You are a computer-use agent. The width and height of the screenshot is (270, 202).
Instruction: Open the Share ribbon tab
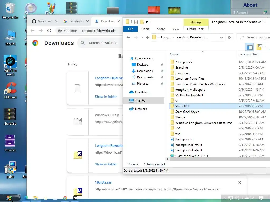click(x=161, y=29)
